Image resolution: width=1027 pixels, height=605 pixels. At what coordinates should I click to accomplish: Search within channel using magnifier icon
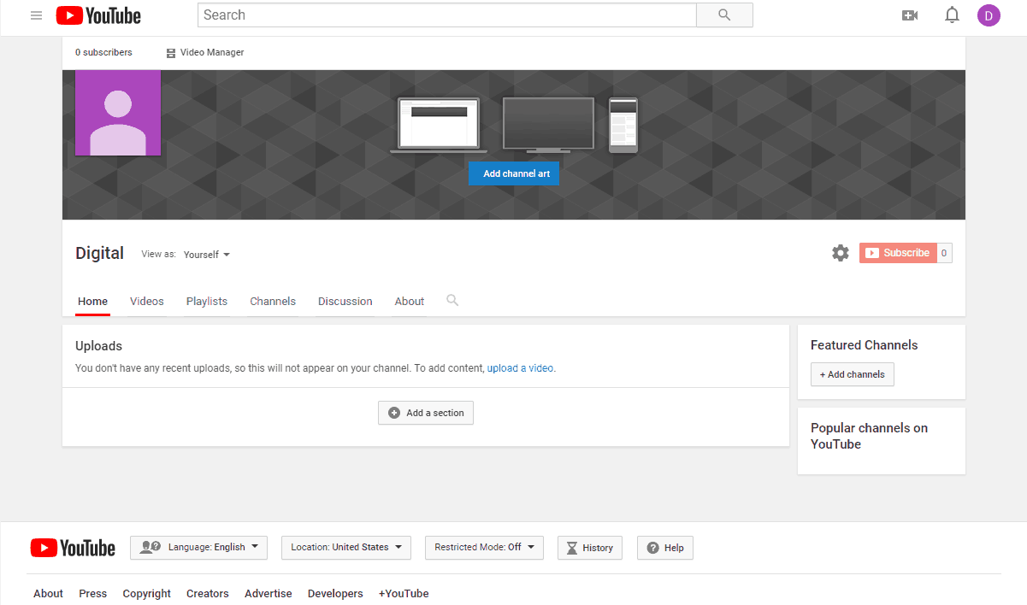coord(452,300)
